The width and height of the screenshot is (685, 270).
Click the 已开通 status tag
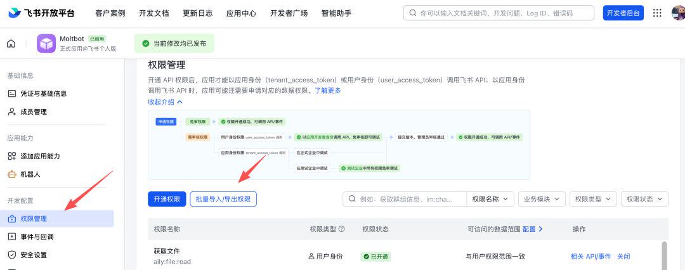point(375,257)
